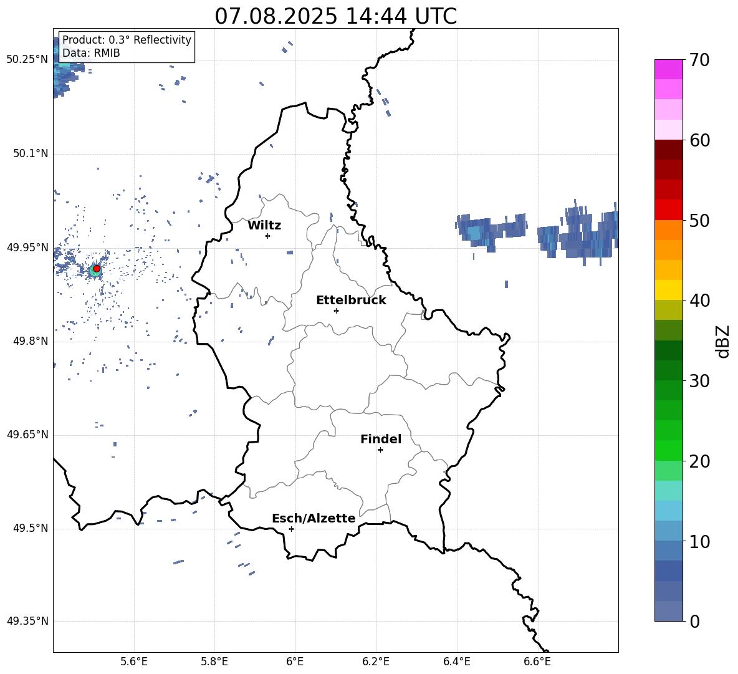The width and height of the screenshot is (738, 674).
Task: Click the colorbar tick label 70
Action: (699, 60)
